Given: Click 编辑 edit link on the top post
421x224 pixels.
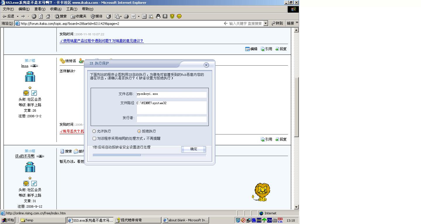Looking at the screenshot, I should [x=251, y=49].
